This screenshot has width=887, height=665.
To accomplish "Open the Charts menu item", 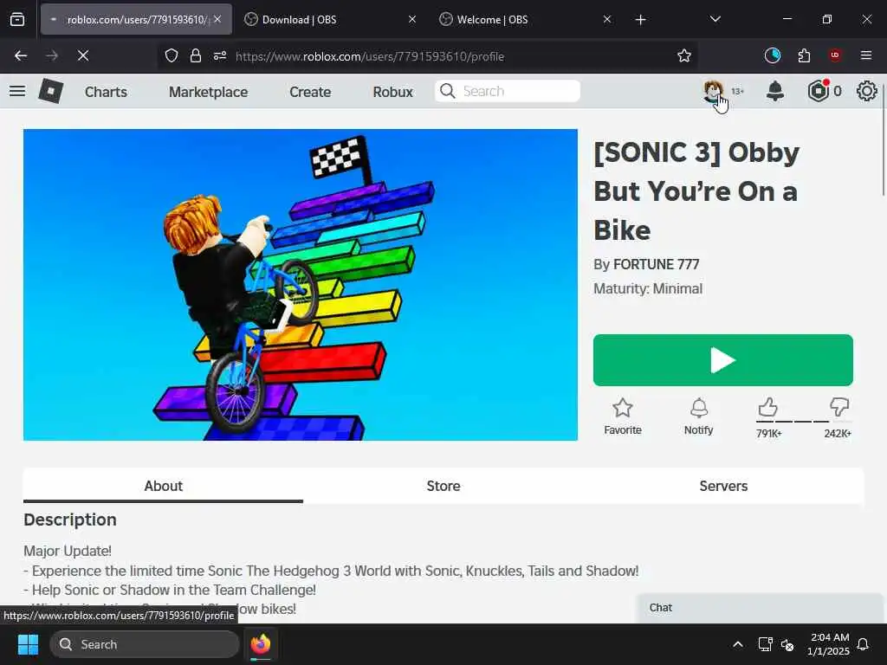I will click(x=106, y=92).
